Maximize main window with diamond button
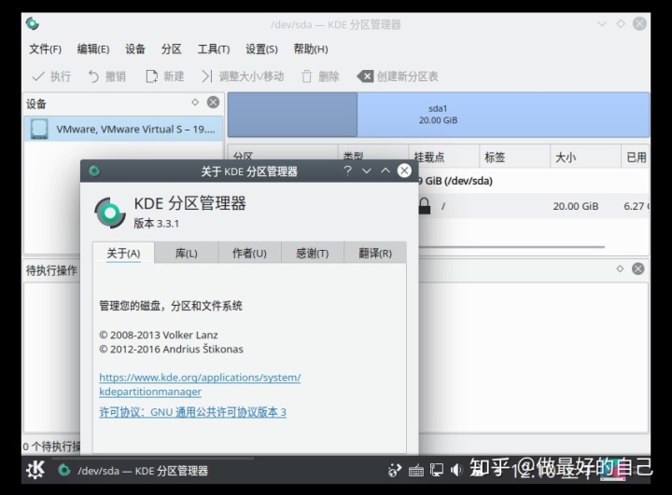 [x=621, y=23]
